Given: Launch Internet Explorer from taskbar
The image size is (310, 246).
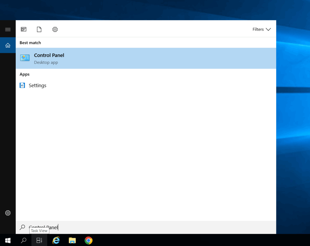Looking at the screenshot, I should click(56, 241).
